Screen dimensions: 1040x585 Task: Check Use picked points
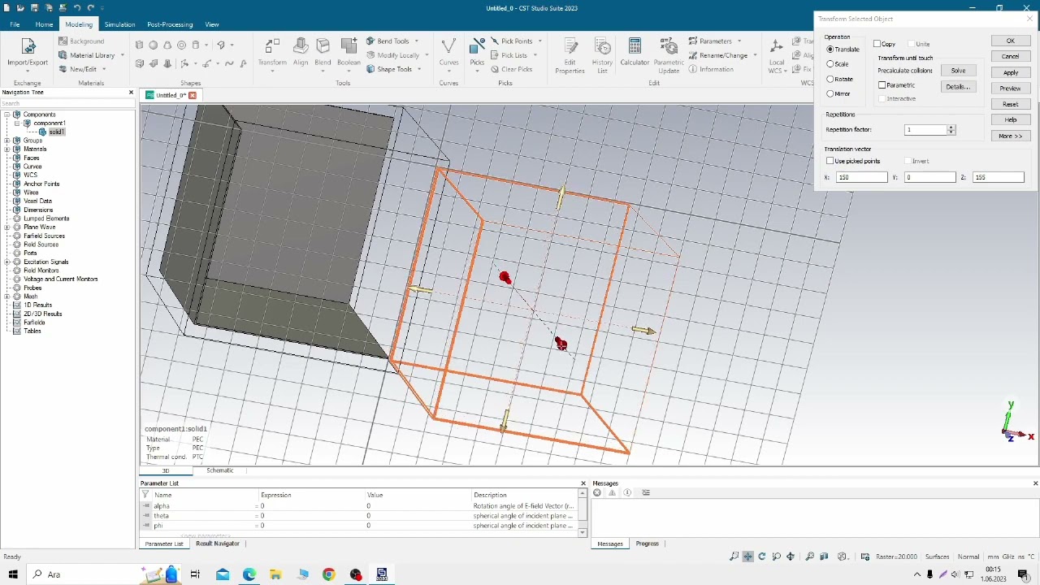click(830, 161)
